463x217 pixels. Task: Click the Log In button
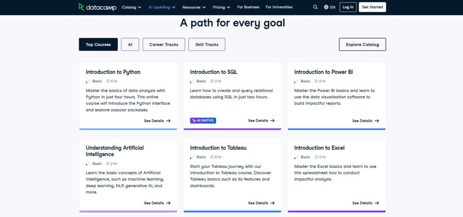348,7
